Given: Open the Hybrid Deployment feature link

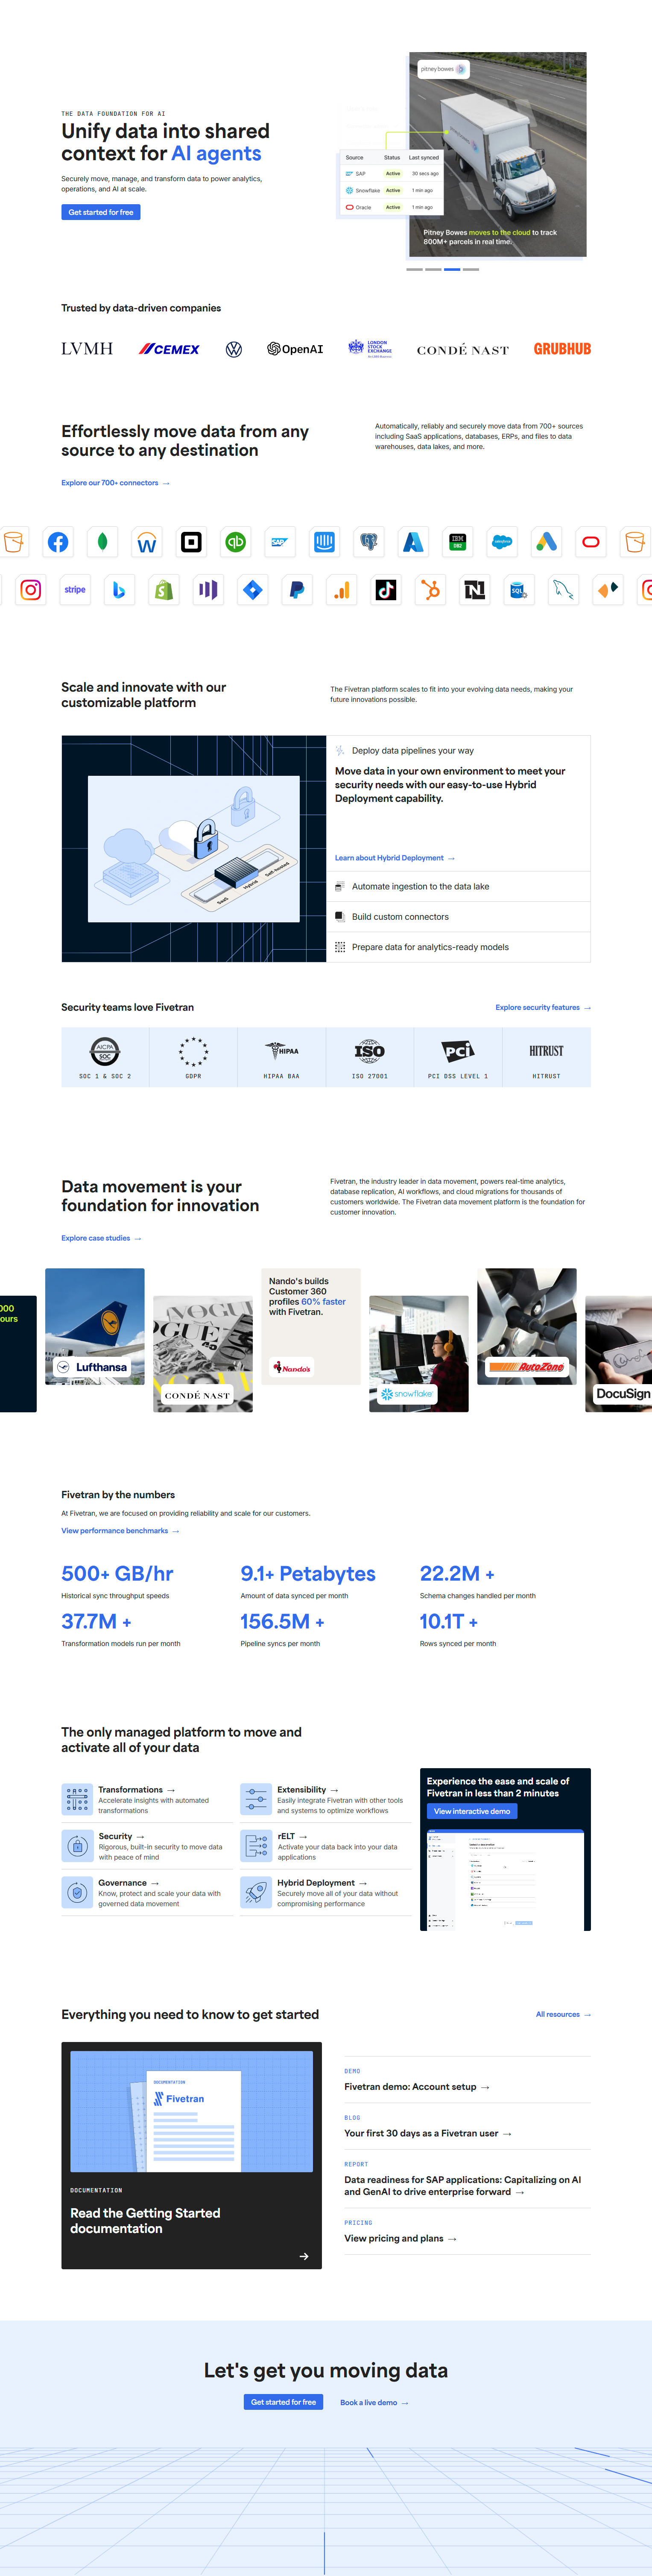Looking at the screenshot, I should tap(322, 1883).
